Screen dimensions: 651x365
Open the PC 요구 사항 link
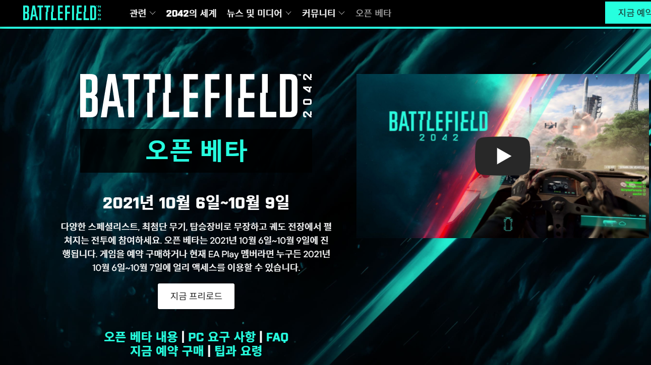pyautogui.click(x=222, y=337)
